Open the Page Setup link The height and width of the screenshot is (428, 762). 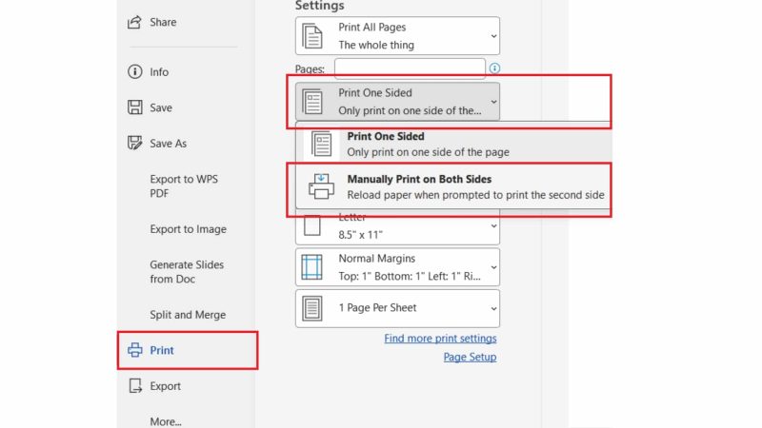click(470, 357)
